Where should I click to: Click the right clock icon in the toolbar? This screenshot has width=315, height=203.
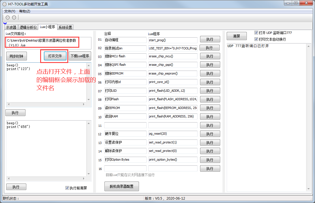(14, 18)
